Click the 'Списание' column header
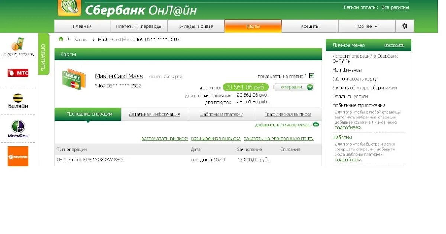The height and width of the screenshot is (234, 446). pos(290,149)
